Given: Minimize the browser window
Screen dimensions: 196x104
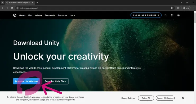Looking at the screenshot, I should click(181, 2).
